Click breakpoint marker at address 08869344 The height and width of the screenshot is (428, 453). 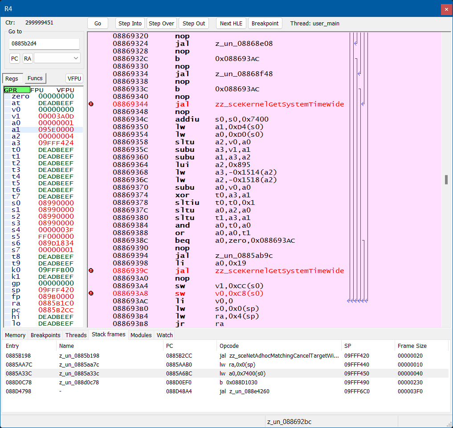(91, 104)
